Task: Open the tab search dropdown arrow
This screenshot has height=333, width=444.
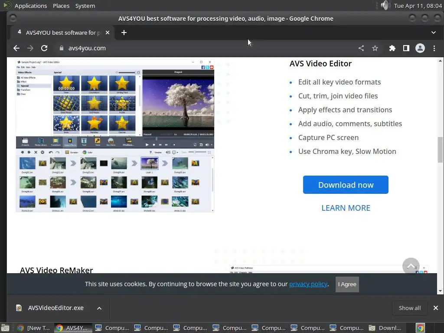Action: 434,33
